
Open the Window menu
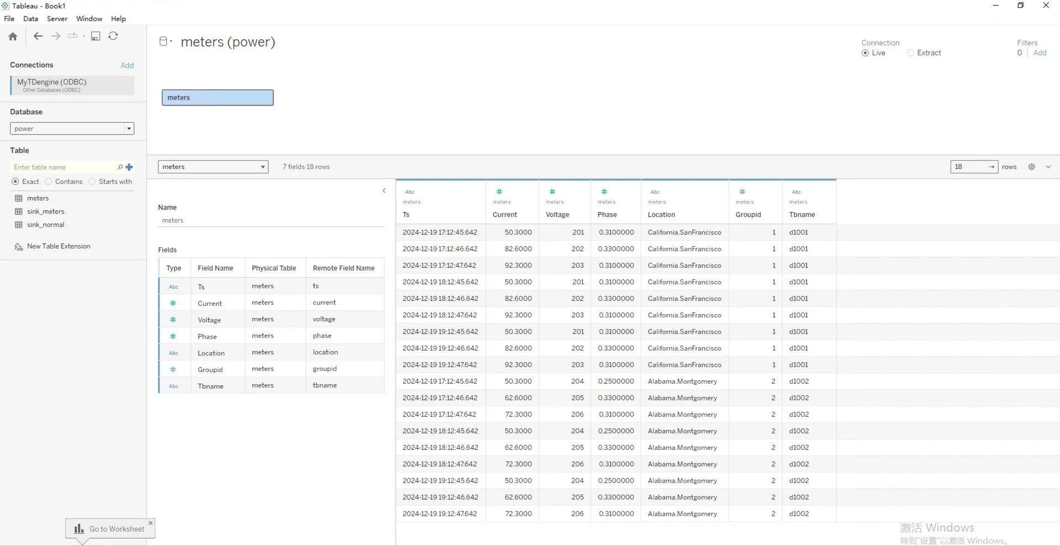(x=89, y=19)
